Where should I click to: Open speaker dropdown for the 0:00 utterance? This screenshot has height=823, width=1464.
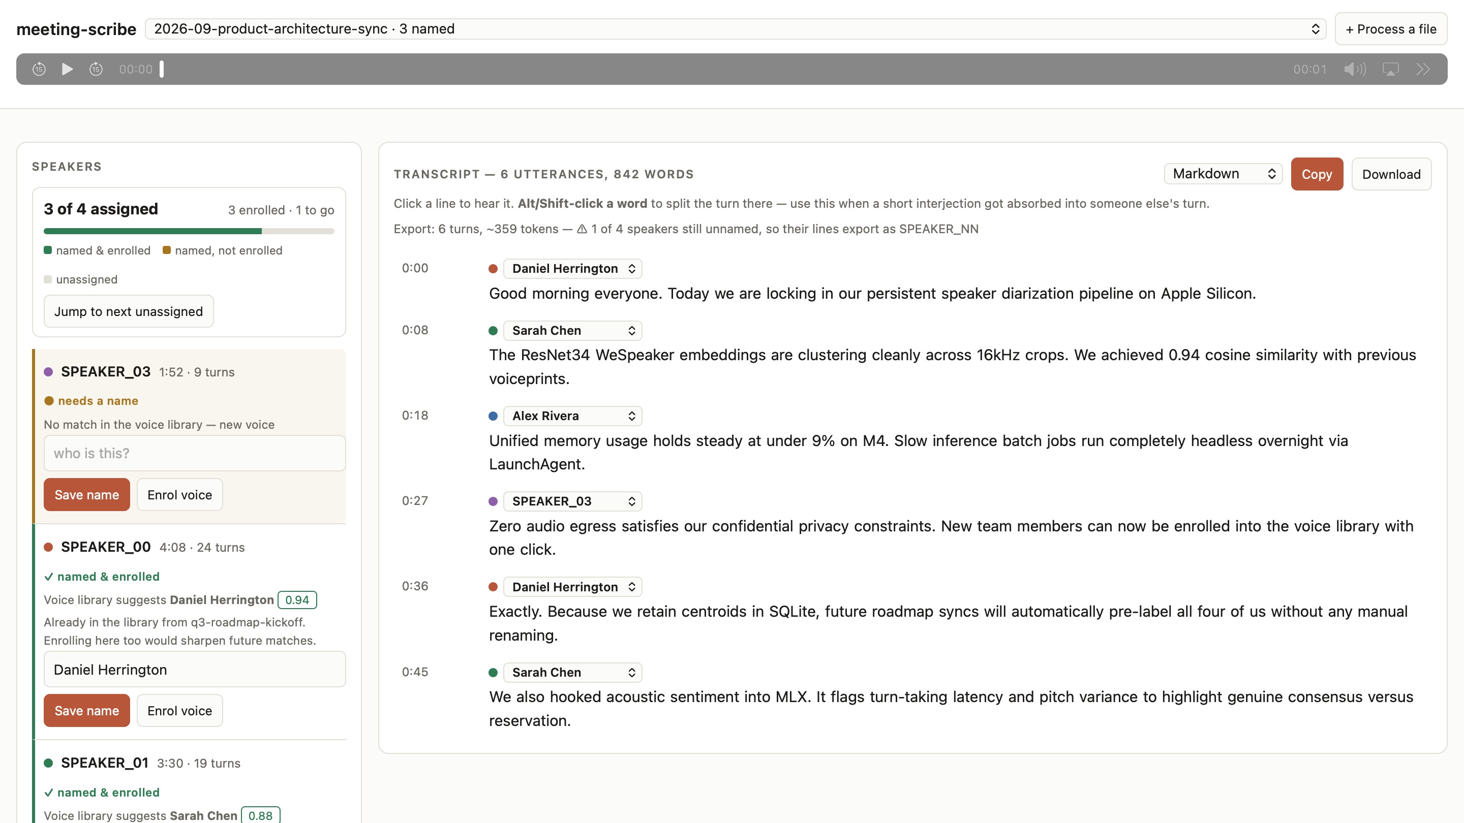(x=573, y=269)
